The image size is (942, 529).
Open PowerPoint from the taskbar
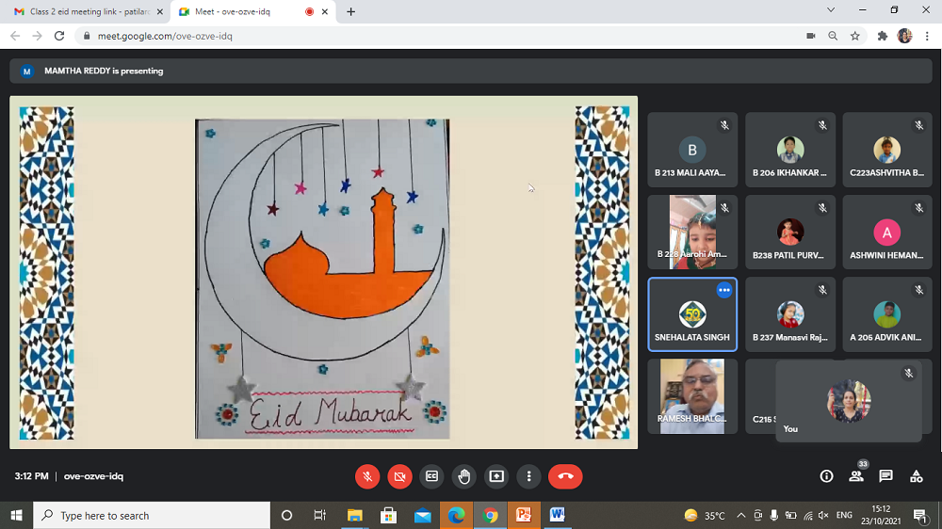(x=523, y=515)
